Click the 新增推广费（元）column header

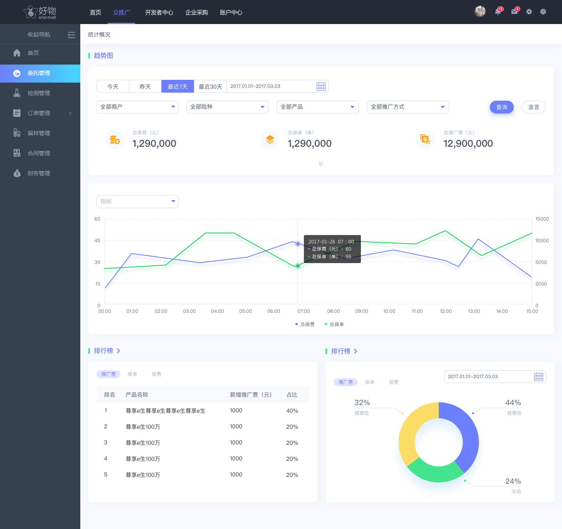(251, 395)
